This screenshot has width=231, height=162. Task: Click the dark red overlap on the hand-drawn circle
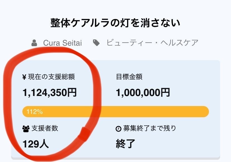[84, 134]
